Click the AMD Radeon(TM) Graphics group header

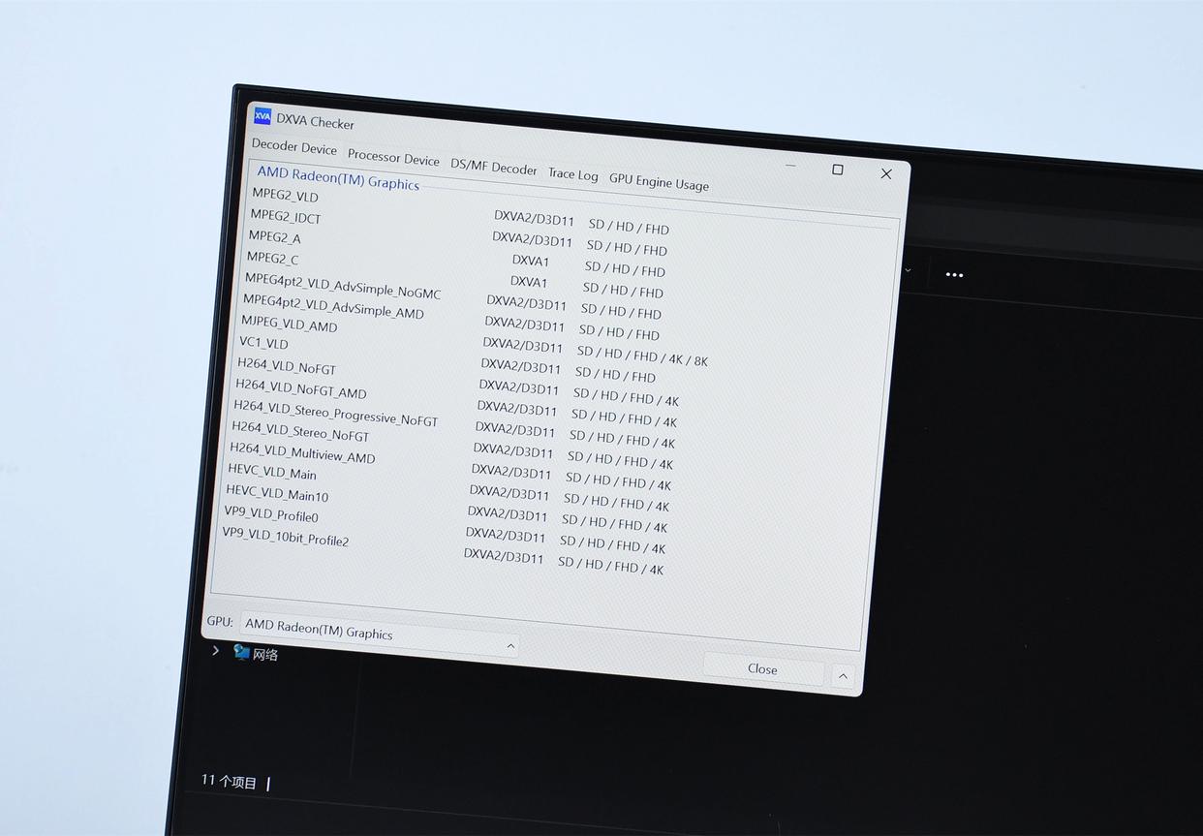(338, 178)
